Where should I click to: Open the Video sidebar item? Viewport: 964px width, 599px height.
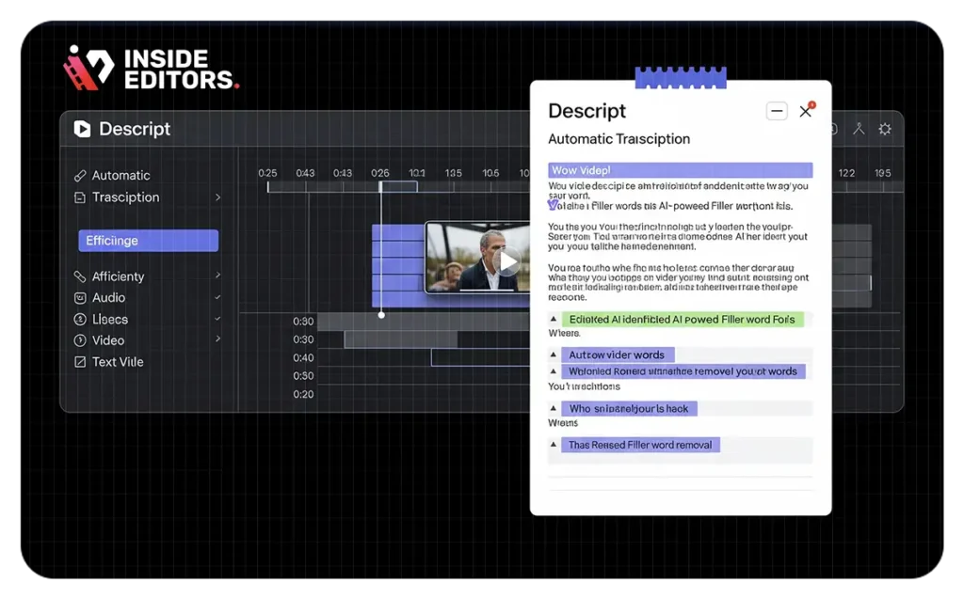tap(108, 340)
